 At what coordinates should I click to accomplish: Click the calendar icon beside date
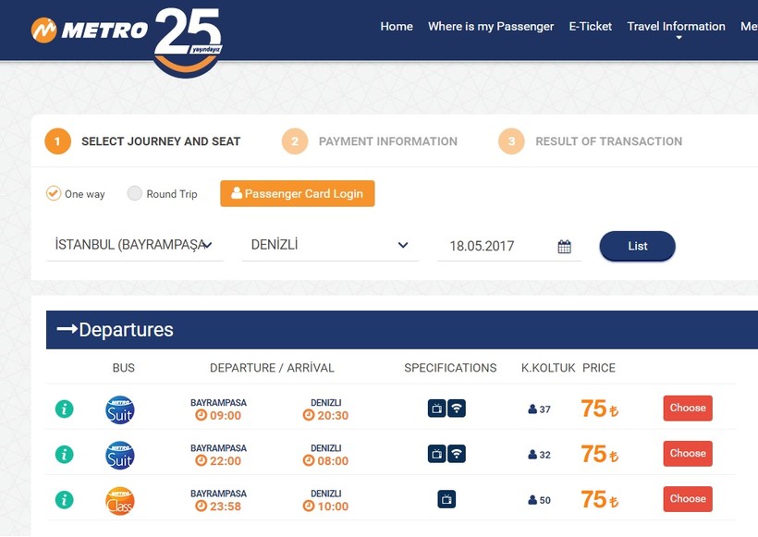tap(564, 247)
